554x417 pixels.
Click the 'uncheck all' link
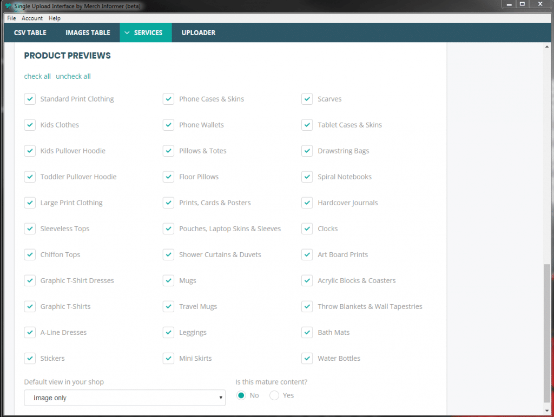73,76
